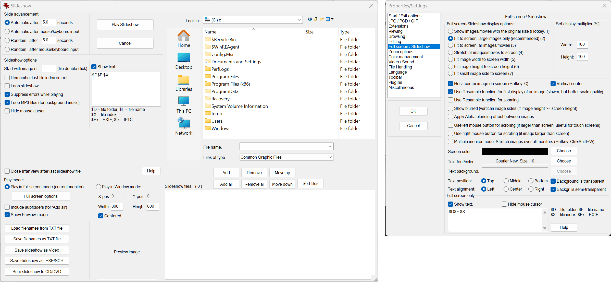The width and height of the screenshot is (611, 282).
Task: Enable Apply Alpha blending effect between images
Action: coord(451,117)
